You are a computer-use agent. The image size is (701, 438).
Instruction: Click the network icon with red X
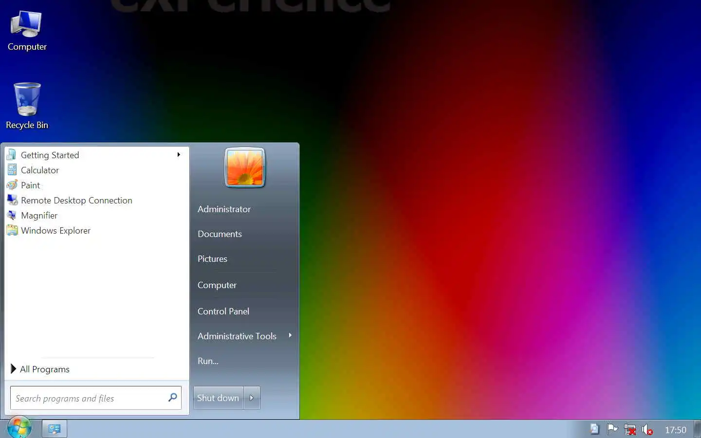point(630,430)
